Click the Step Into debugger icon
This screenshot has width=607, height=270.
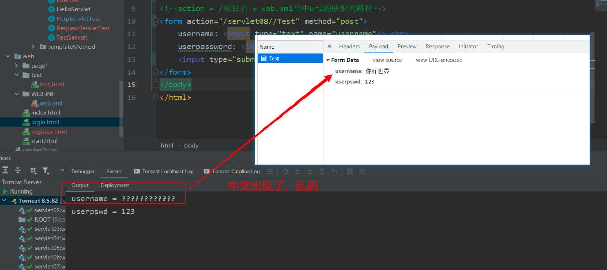[x=297, y=171]
